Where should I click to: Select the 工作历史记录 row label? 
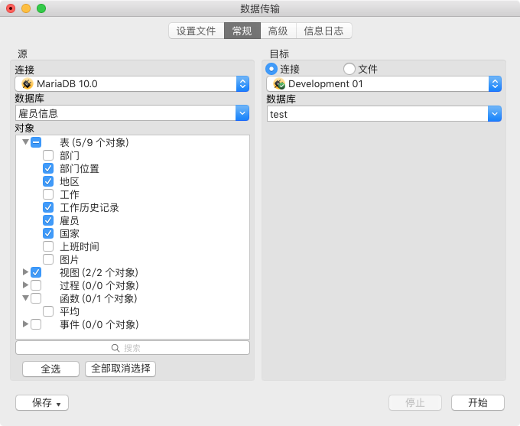(89, 208)
